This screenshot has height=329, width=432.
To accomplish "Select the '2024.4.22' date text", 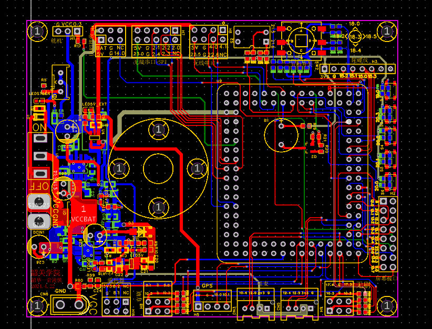I will coord(43,286).
